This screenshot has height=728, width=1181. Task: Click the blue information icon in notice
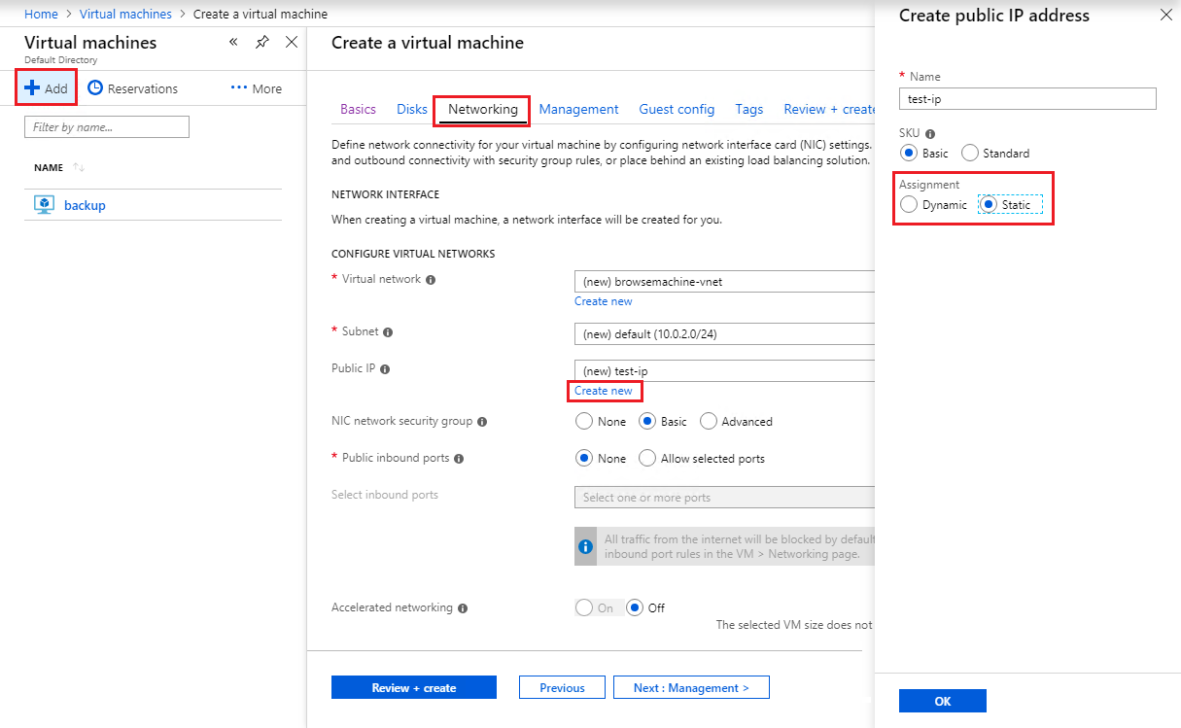point(585,547)
